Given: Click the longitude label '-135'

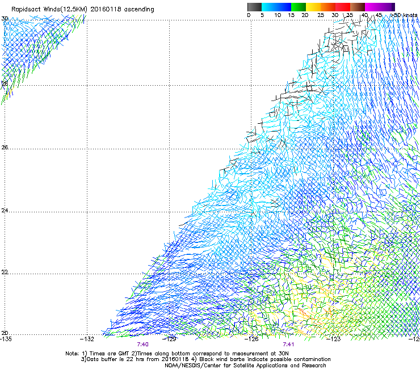Looking at the screenshot, I should (x=6, y=339).
